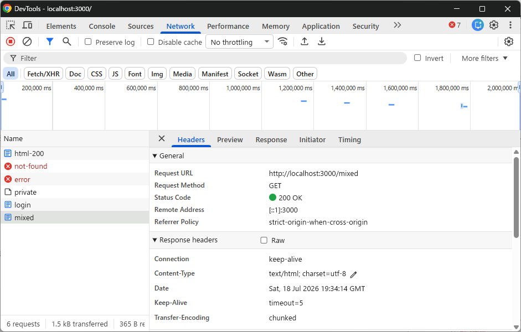Click the pencil to edit Content-Type header
This screenshot has height=332, width=521.
click(x=354, y=274)
